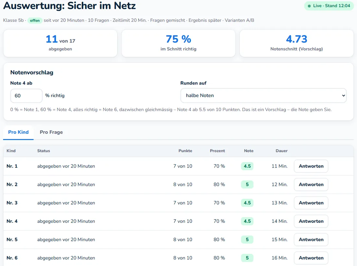Image resolution: width=357 pixels, height=266 pixels.
Task: Click Antworten for Nr. 2
Action: pos(311,184)
